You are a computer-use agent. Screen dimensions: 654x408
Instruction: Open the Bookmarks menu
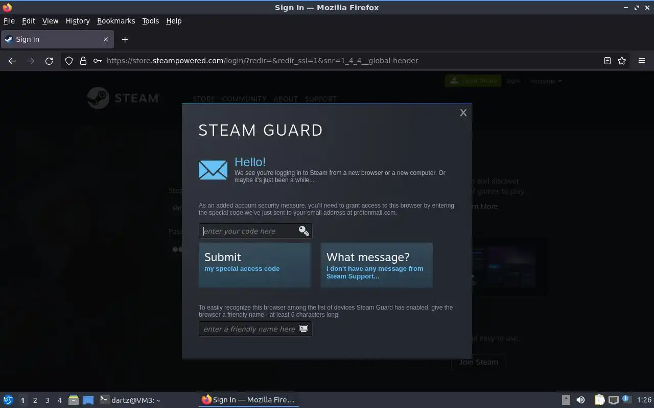pos(116,21)
